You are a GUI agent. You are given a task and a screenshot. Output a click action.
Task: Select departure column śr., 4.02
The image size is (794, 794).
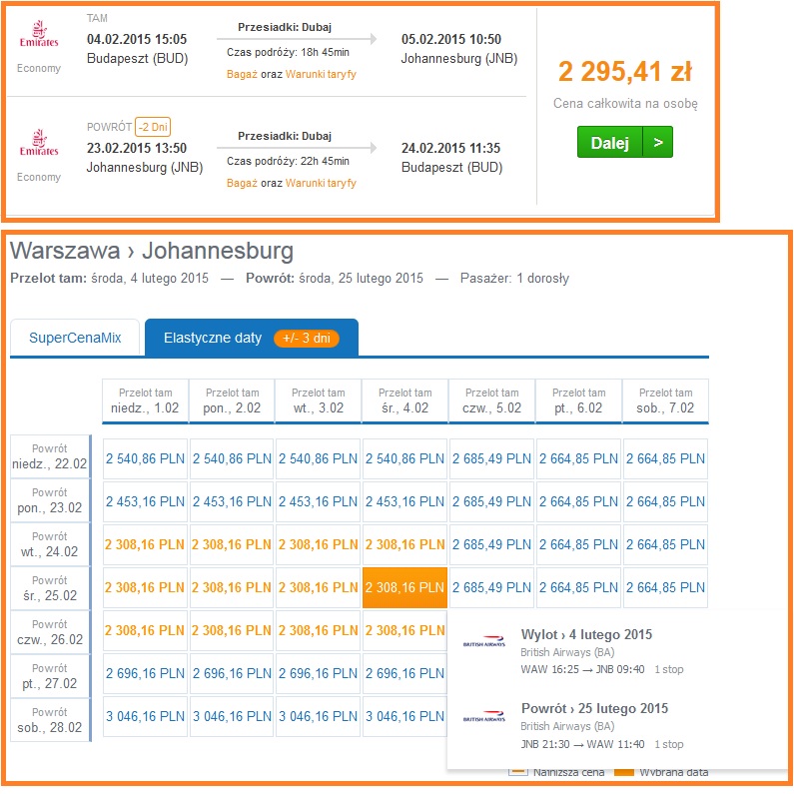[x=405, y=400]
